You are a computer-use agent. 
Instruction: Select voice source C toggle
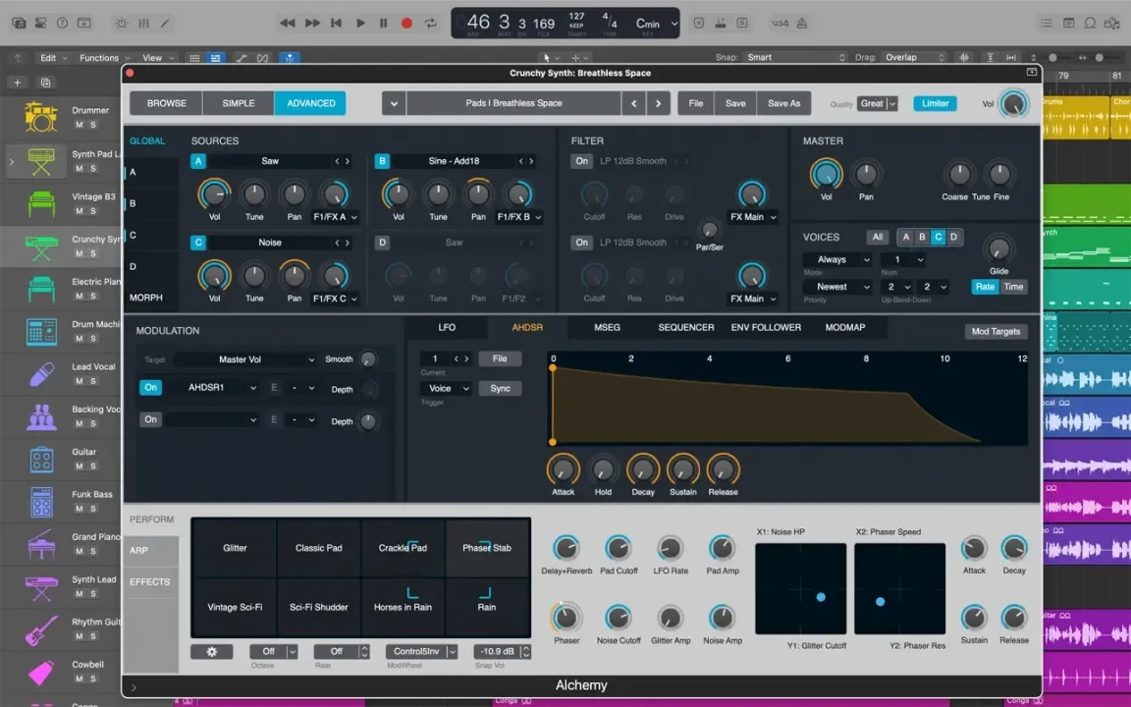point(938,237)
